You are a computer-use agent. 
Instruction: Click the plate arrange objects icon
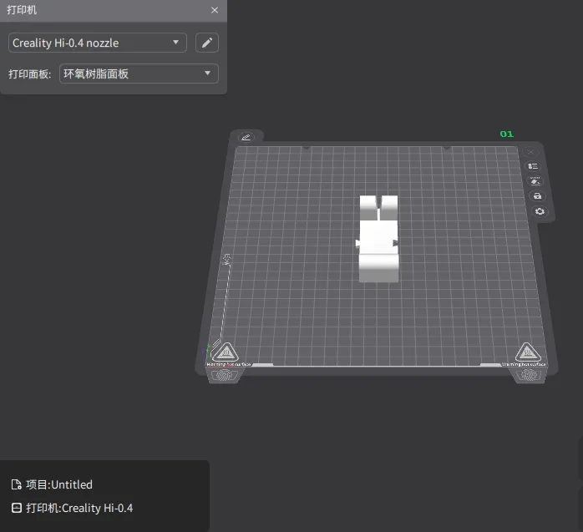point(533,166)
